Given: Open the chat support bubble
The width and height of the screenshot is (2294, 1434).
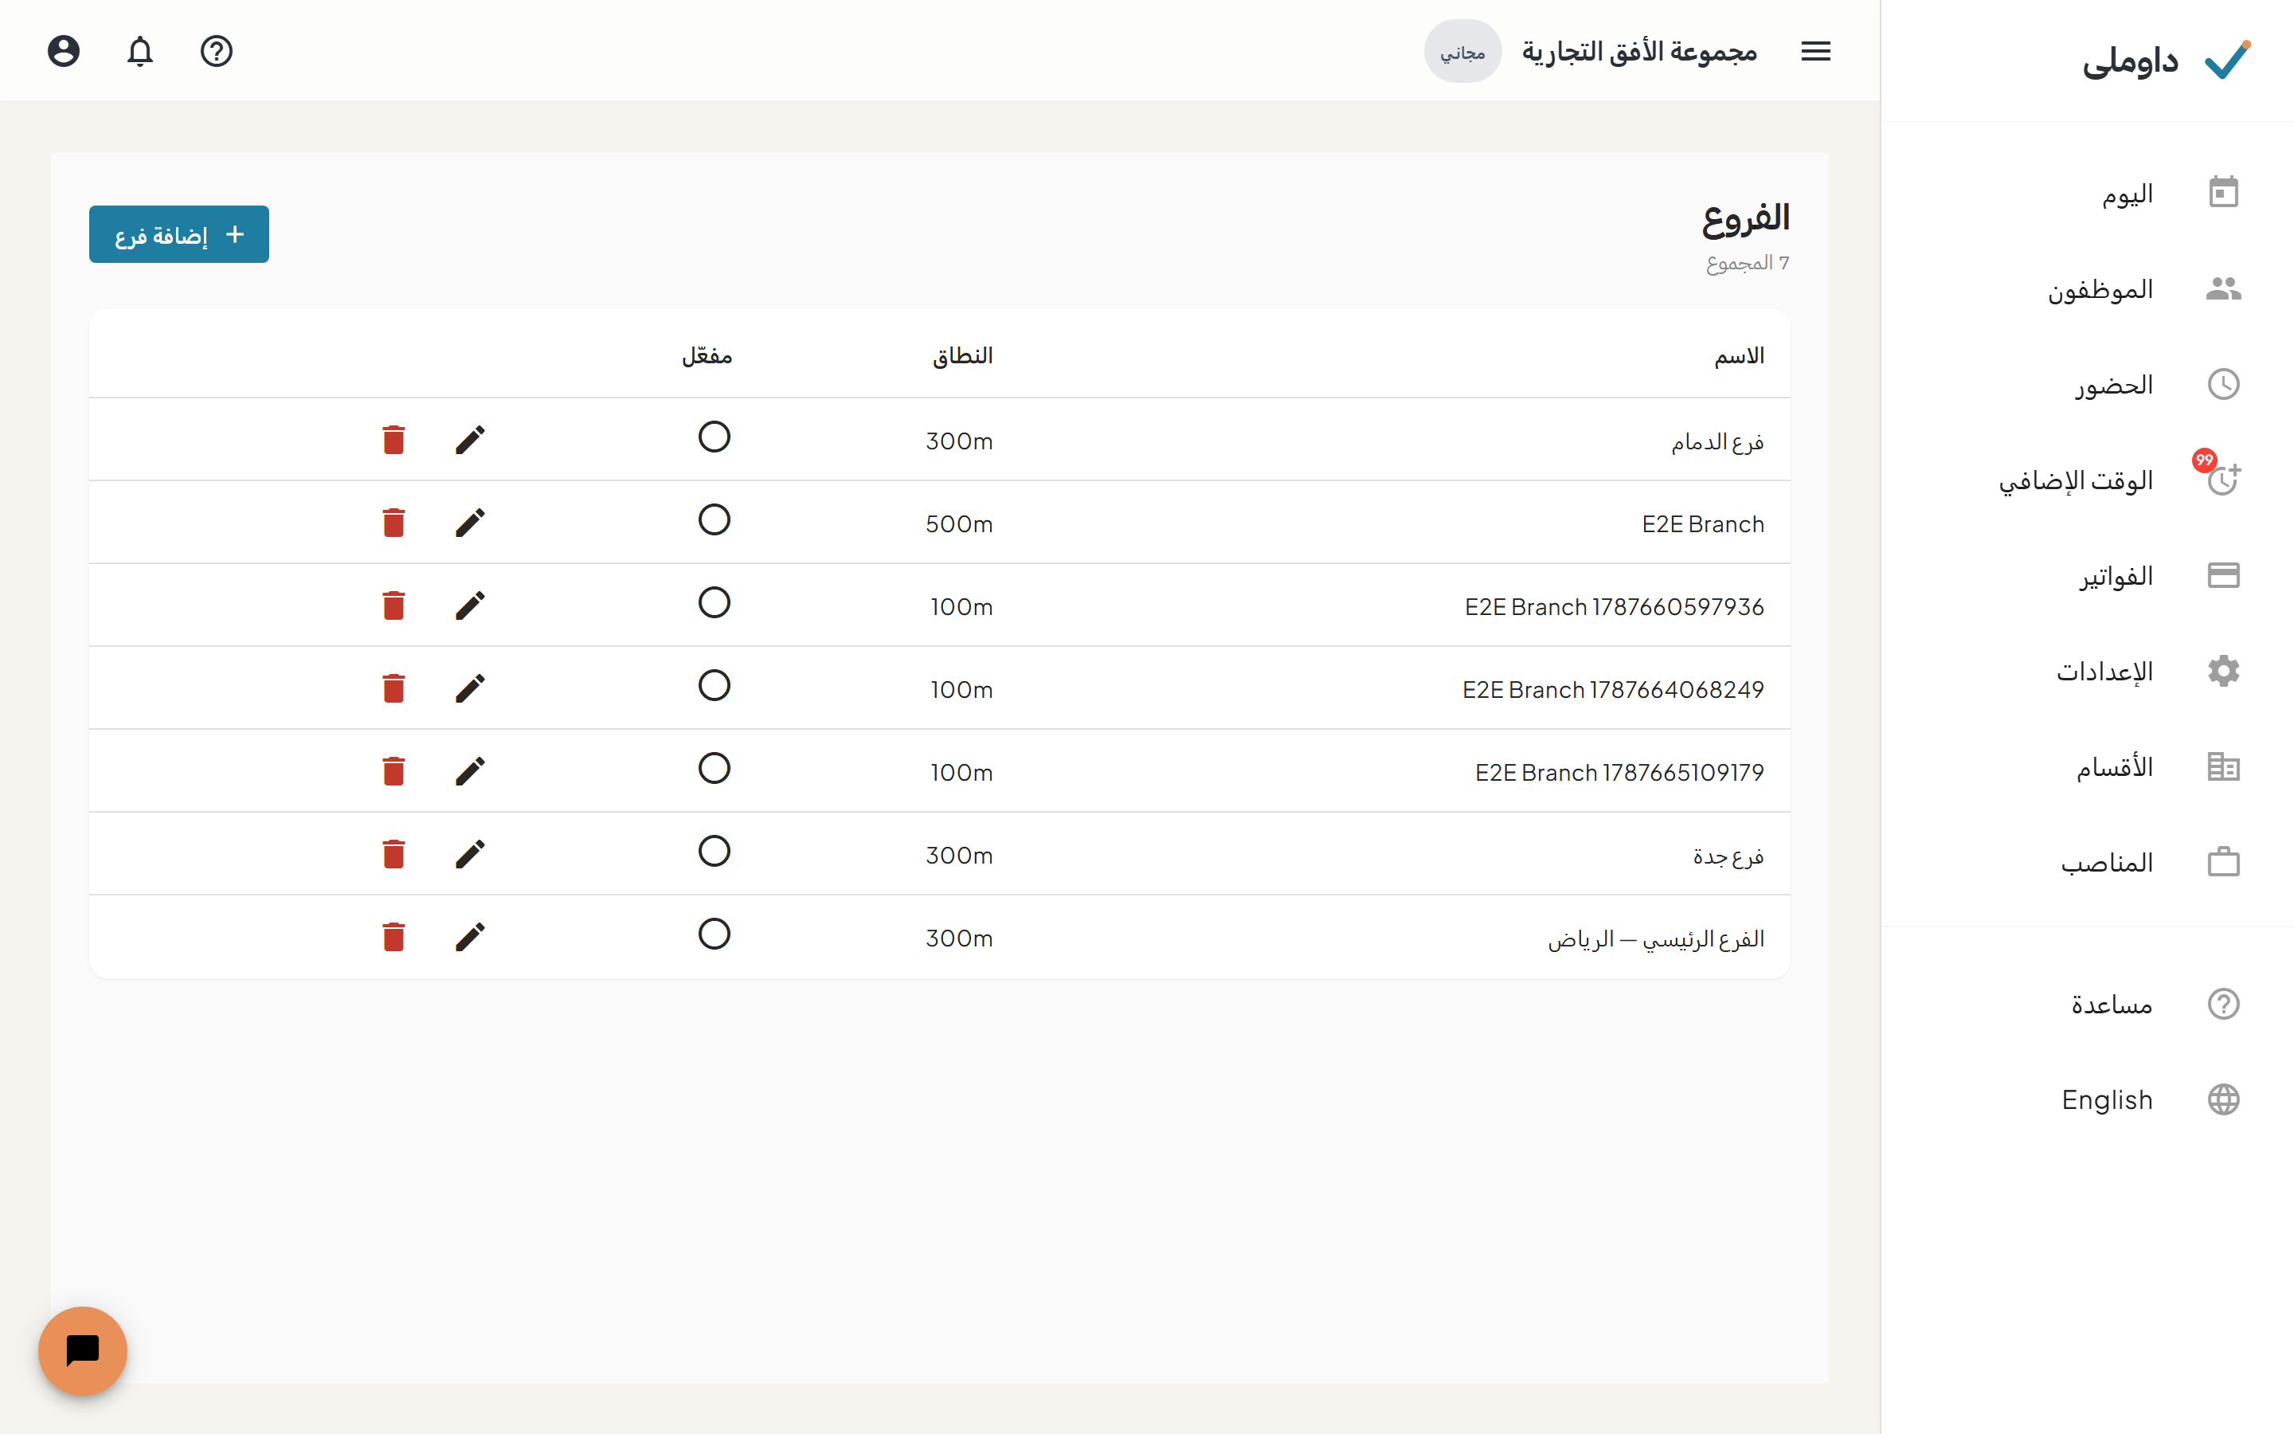Looking at the screenshot, I should pyautogui.click(x=83, y=1350).
